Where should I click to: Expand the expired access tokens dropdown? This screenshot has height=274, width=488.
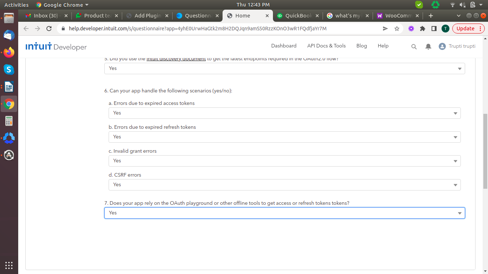pos(284,113)
